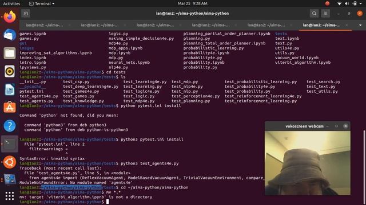Viewport: 366px width, 205px height.
Task: Open the network status icon
Action: coord(339,3)
